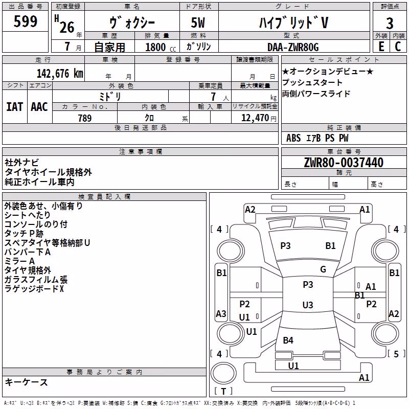Click registration month 7 月
This screenshot has width=409, height=409.
pos(73,47)
